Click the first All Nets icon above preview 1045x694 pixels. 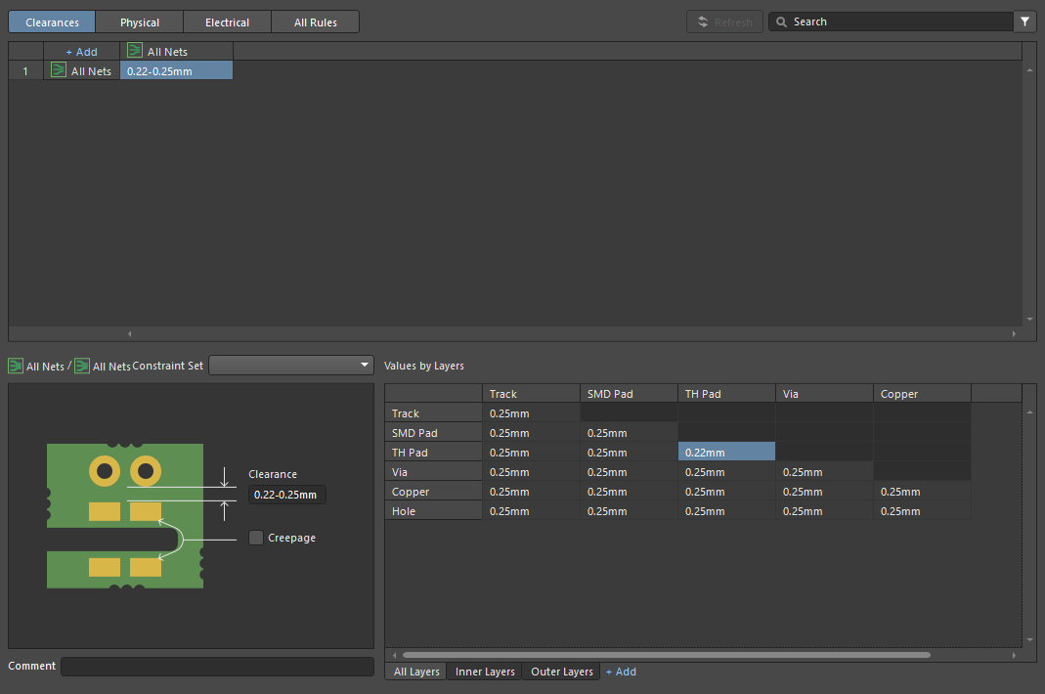pos(16,366)
